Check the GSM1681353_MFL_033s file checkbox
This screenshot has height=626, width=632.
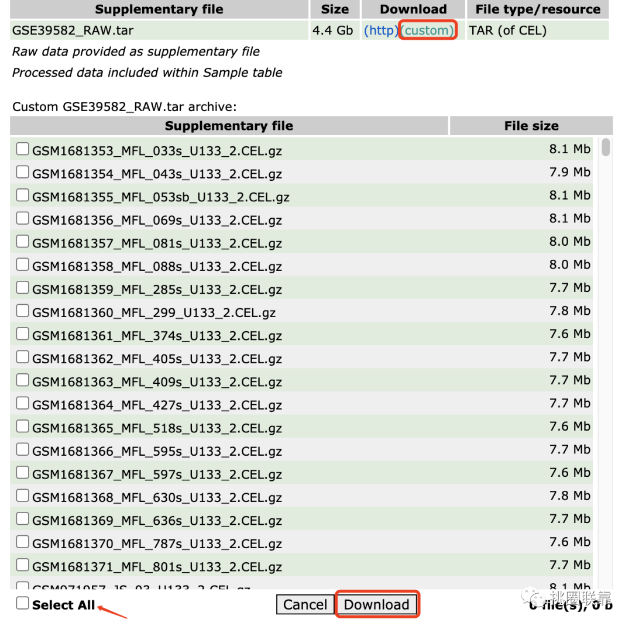23,149
